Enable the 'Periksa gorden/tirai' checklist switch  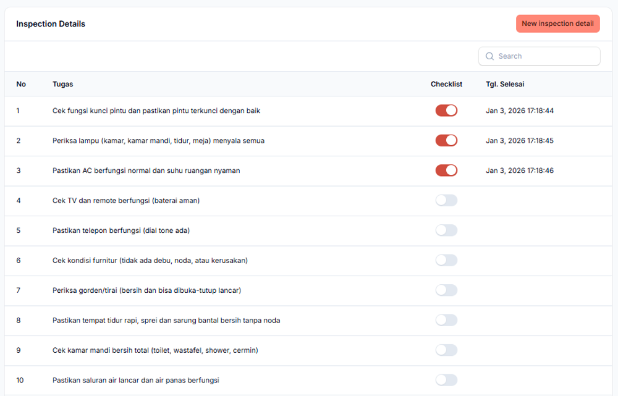pyautogui.click(x=446, y=290)
